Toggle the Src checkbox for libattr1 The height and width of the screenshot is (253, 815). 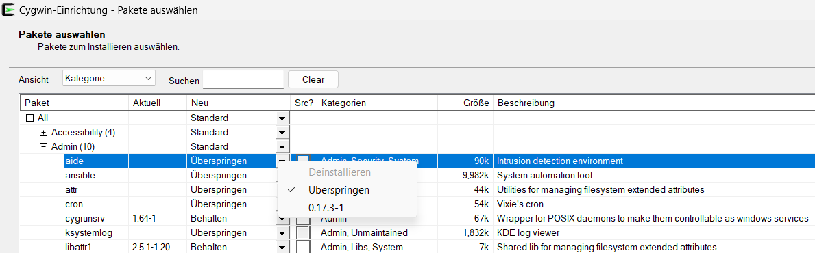303,248
